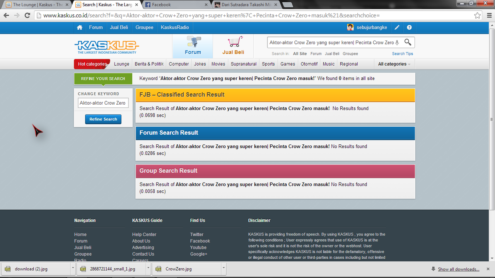Open the Movies category
Viewport: 495px width, 278px height.
point(218,64)
